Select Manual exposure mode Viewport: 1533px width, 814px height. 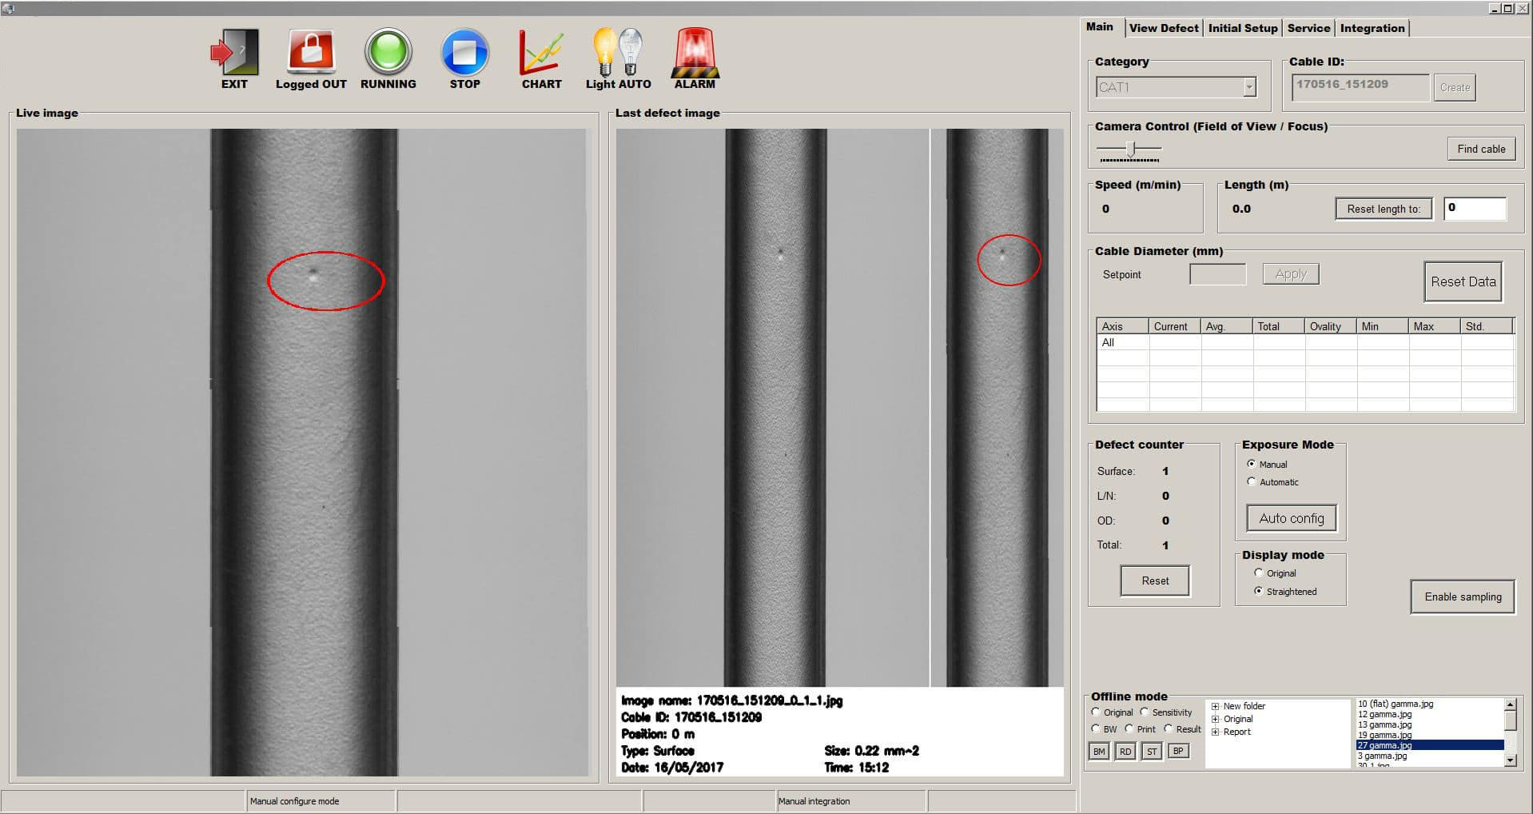[1252, 464]
